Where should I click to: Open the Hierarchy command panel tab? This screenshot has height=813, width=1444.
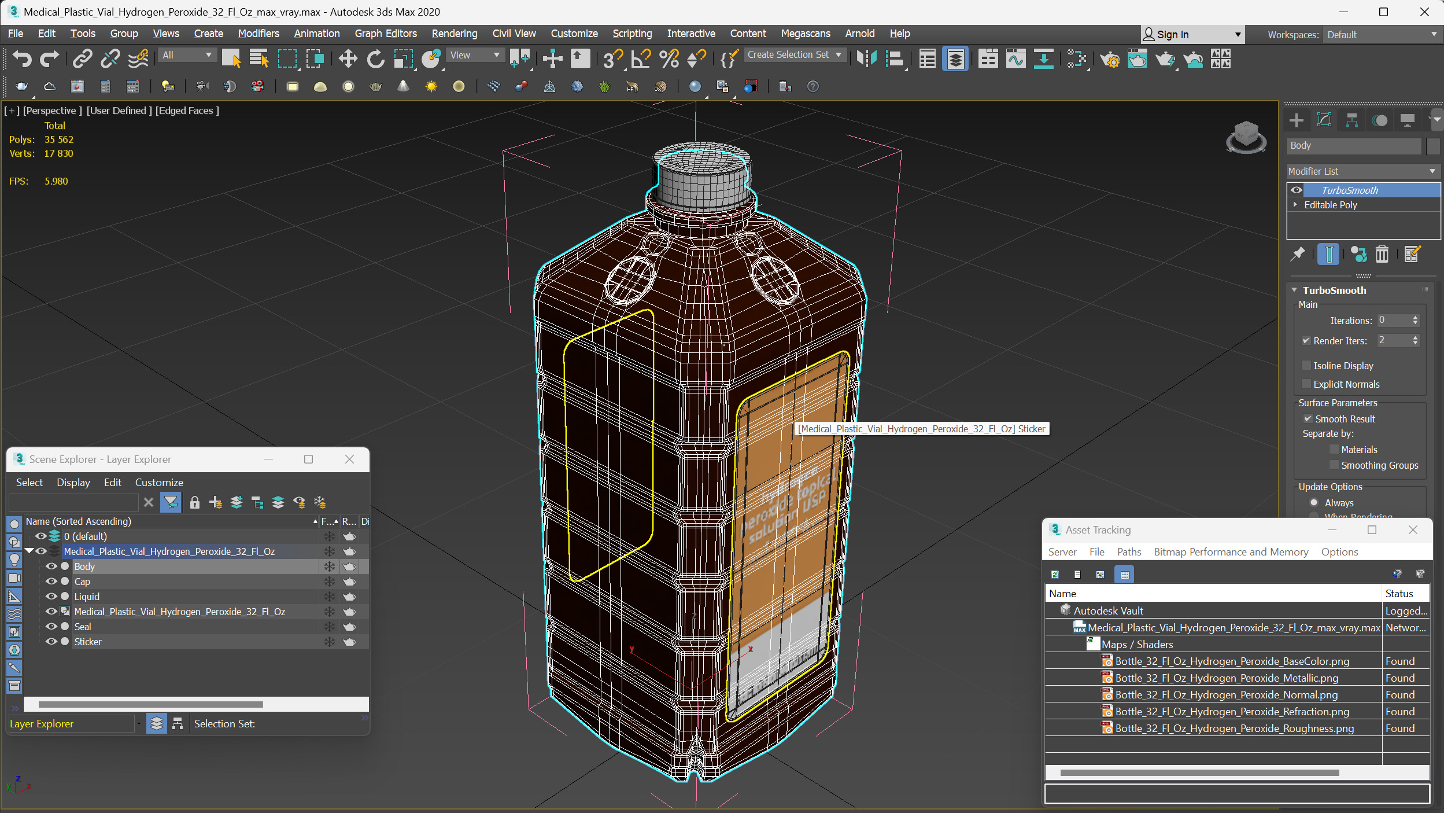click(1351, 120)
